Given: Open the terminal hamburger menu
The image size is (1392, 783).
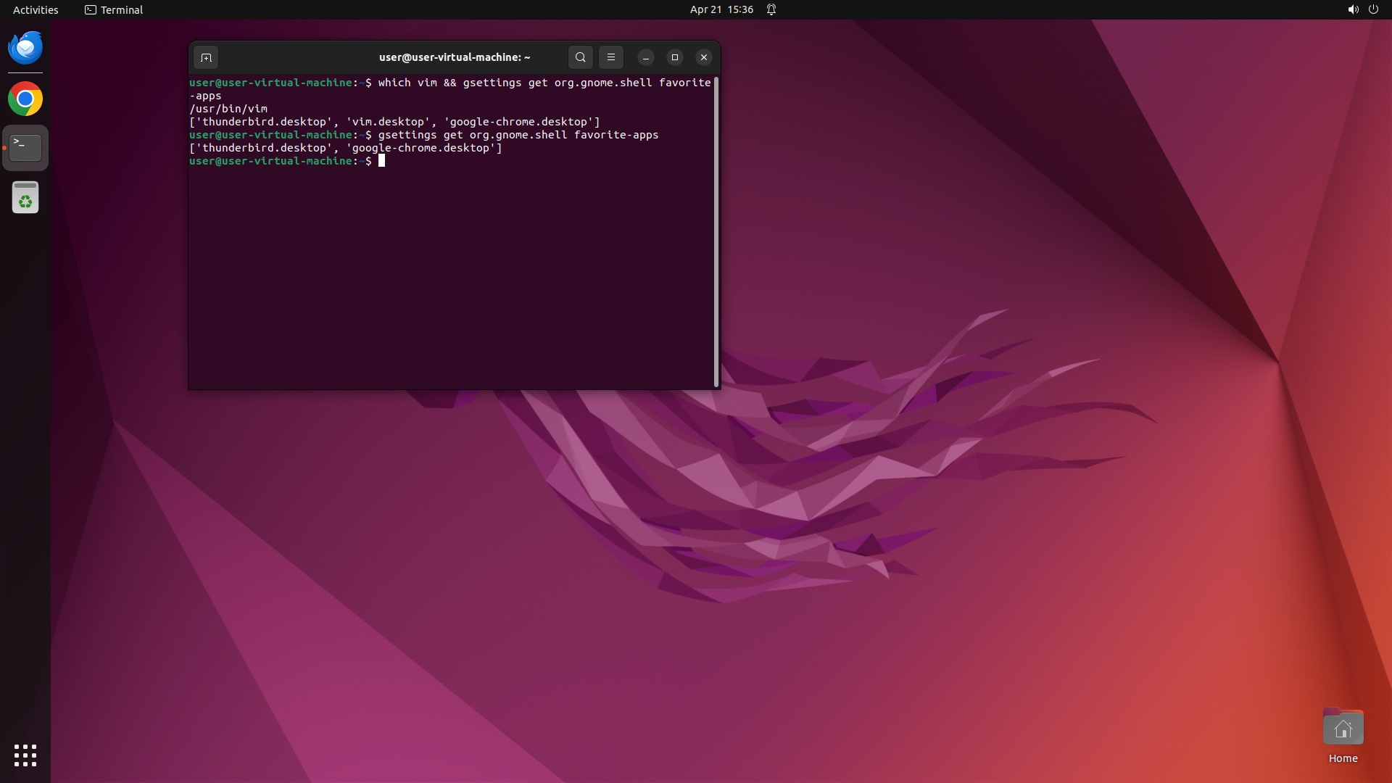Looking at the screenshot, I should (x=610, y=57).
